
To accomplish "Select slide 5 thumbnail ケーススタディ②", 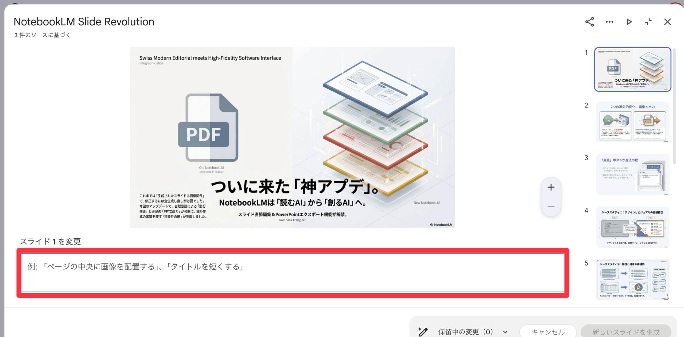I will click(632, 280).
